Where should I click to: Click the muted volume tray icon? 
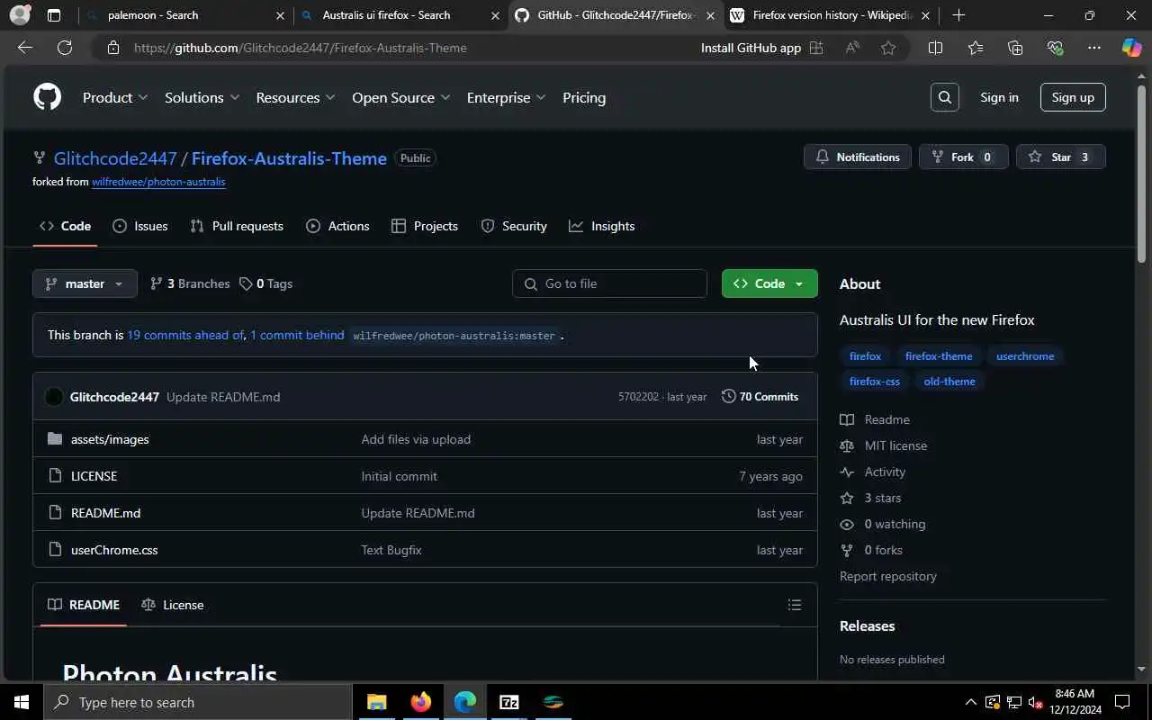tap(1035, 702)
